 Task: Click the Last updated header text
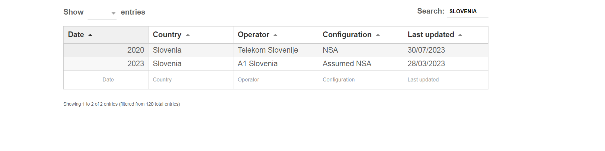pyautogui.click(x=431, y=35)
